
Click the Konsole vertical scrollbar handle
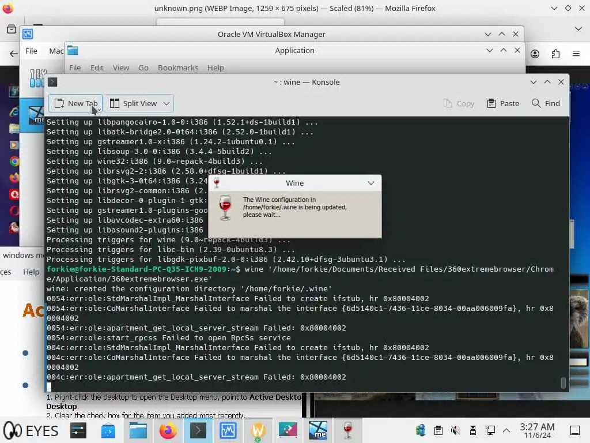click(x=563, y=383)
